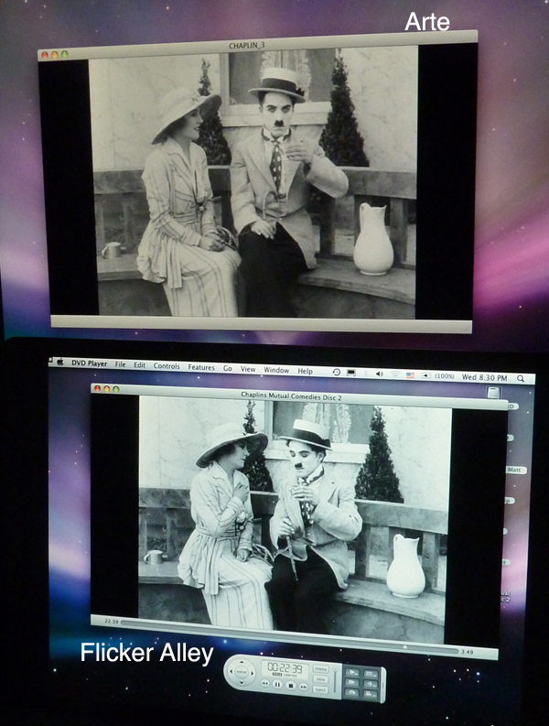Click the step frame drawer button
549x726 pixels.
click(x=352, y=682)
